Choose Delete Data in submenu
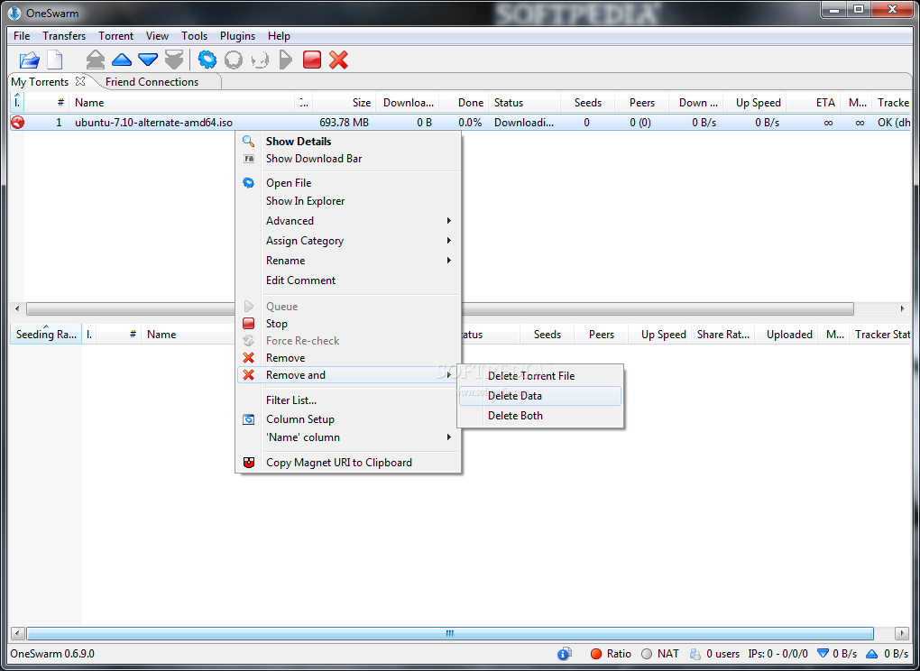 click(x=539, y=396)
